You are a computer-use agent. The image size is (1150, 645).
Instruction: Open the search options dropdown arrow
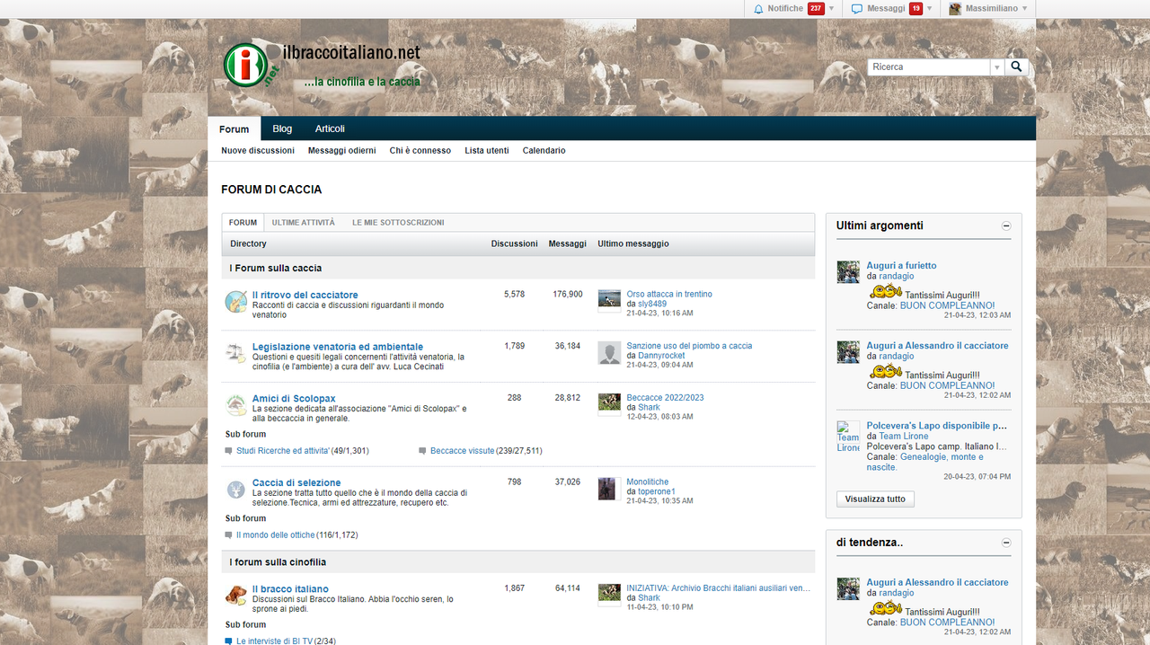996,67
